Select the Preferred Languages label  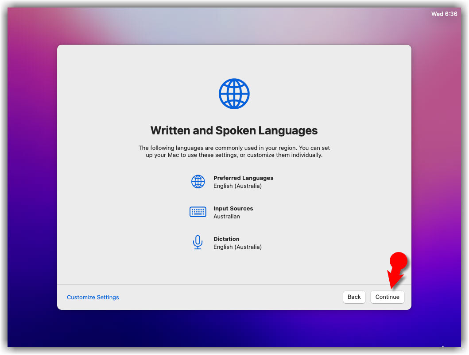[243, 178]
